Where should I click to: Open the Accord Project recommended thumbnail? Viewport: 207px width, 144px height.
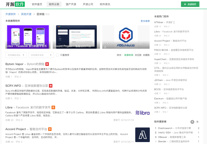(76, 37)
